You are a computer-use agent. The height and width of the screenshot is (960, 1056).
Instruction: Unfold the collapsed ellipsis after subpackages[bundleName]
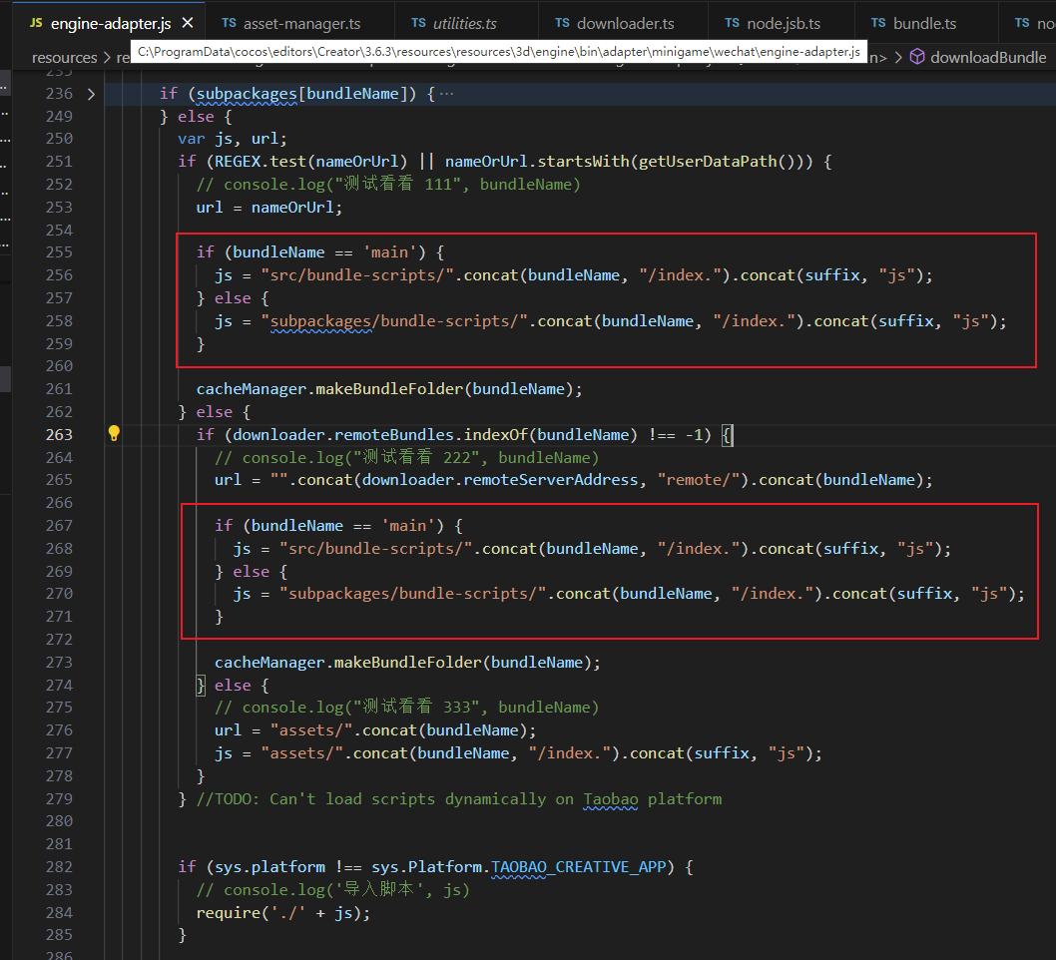coord(446,94)
